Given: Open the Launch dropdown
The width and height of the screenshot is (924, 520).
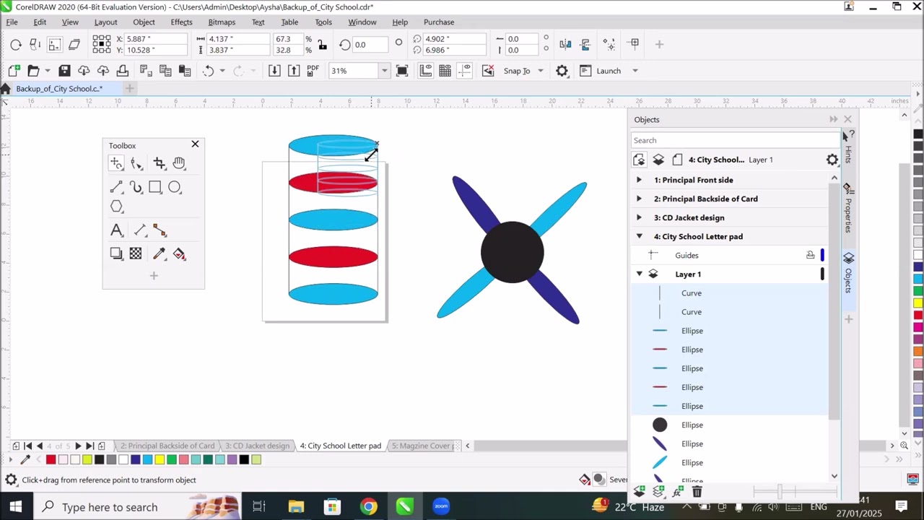Looking at the screenshot, I should (x=635, y=71).
